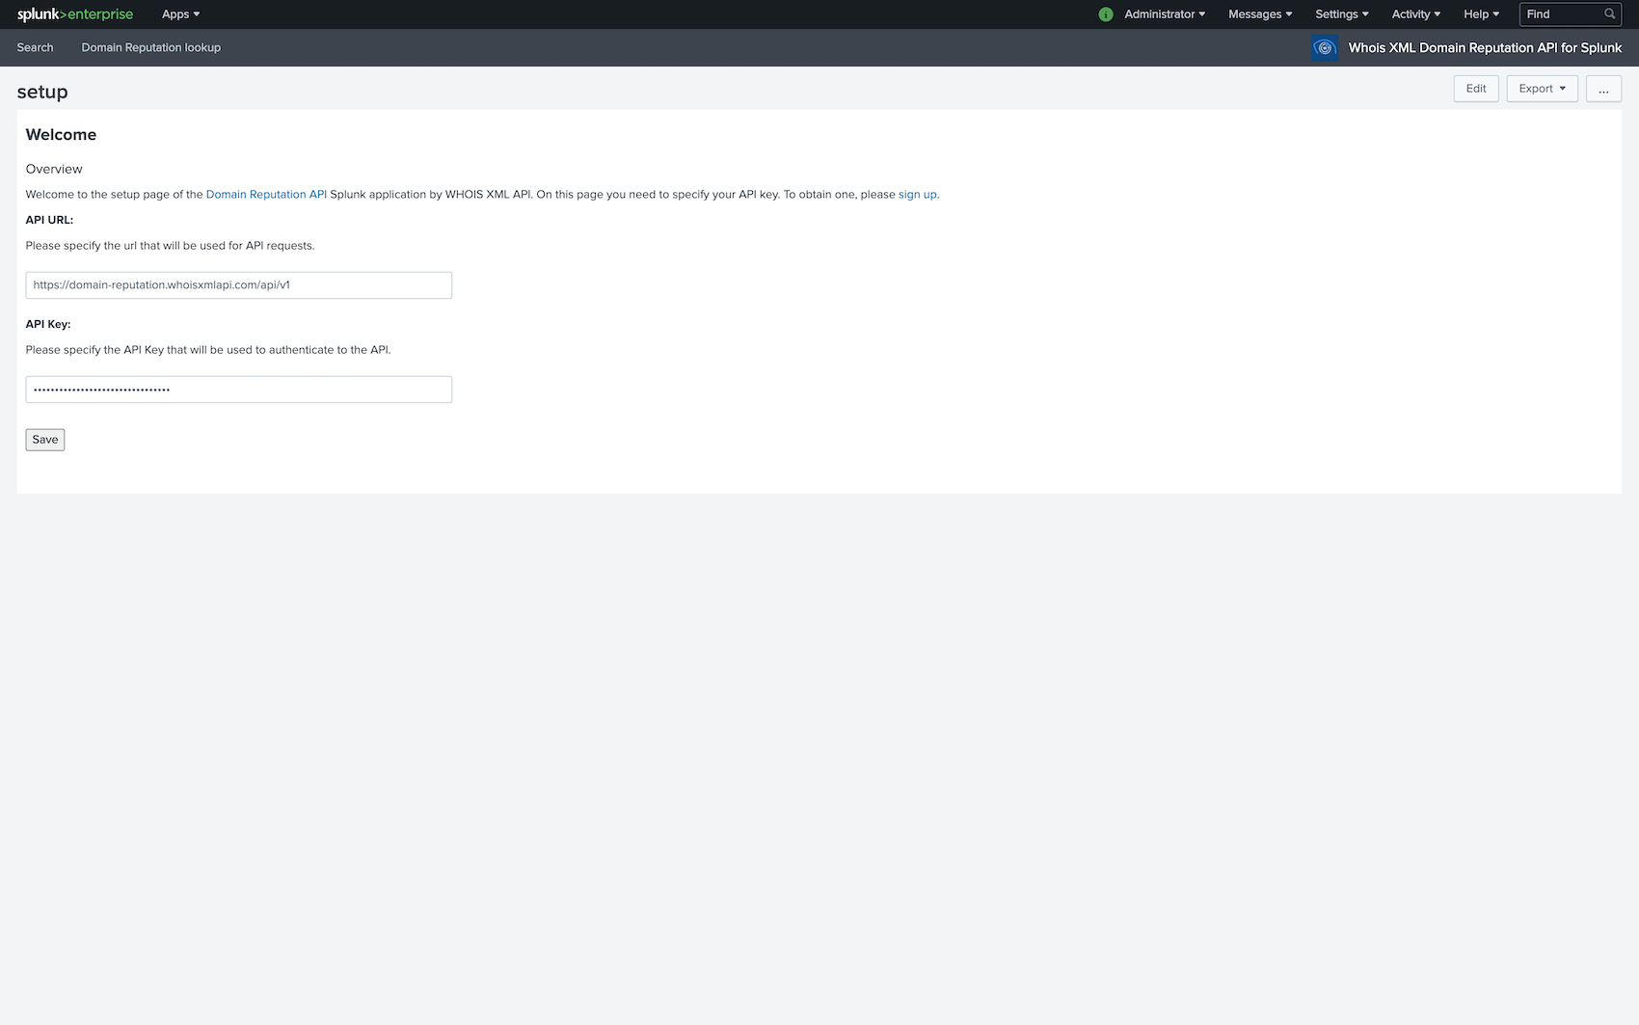
Task: Click the API URL input field
Action: tap(239, 285)
